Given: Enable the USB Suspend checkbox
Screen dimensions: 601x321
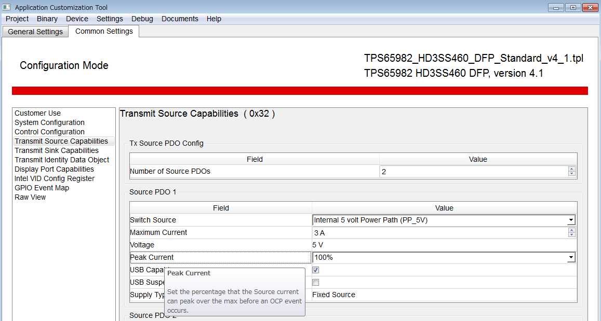Looking at the screenshot, I should [x=316, y=283].
